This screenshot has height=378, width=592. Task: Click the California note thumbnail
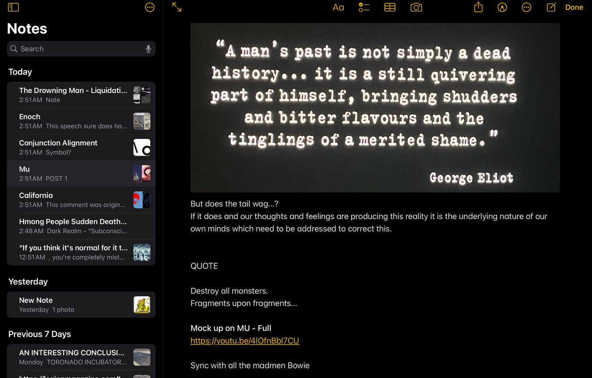142,200
